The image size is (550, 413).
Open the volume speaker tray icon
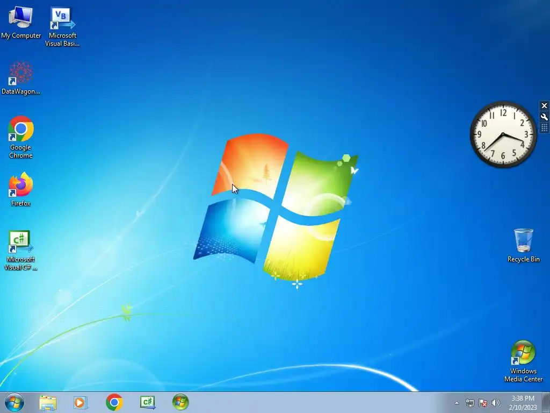(x=496, y=403)
